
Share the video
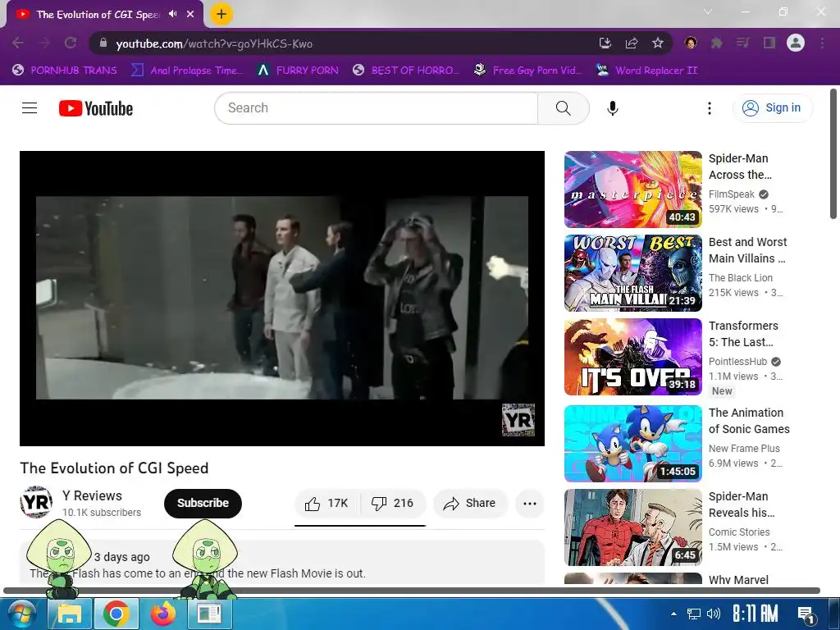[x=470, y=504]
